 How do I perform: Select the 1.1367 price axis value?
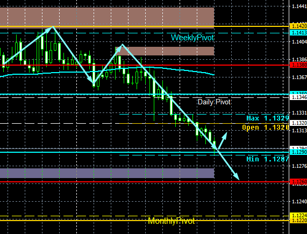(299, 77)
